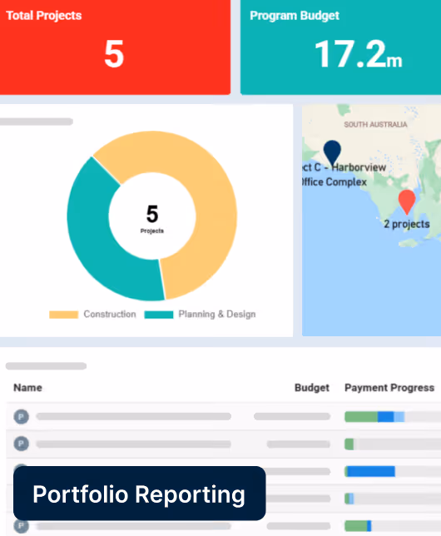
Task: Click the 5 Projects donut center
Action: (152, 218)
